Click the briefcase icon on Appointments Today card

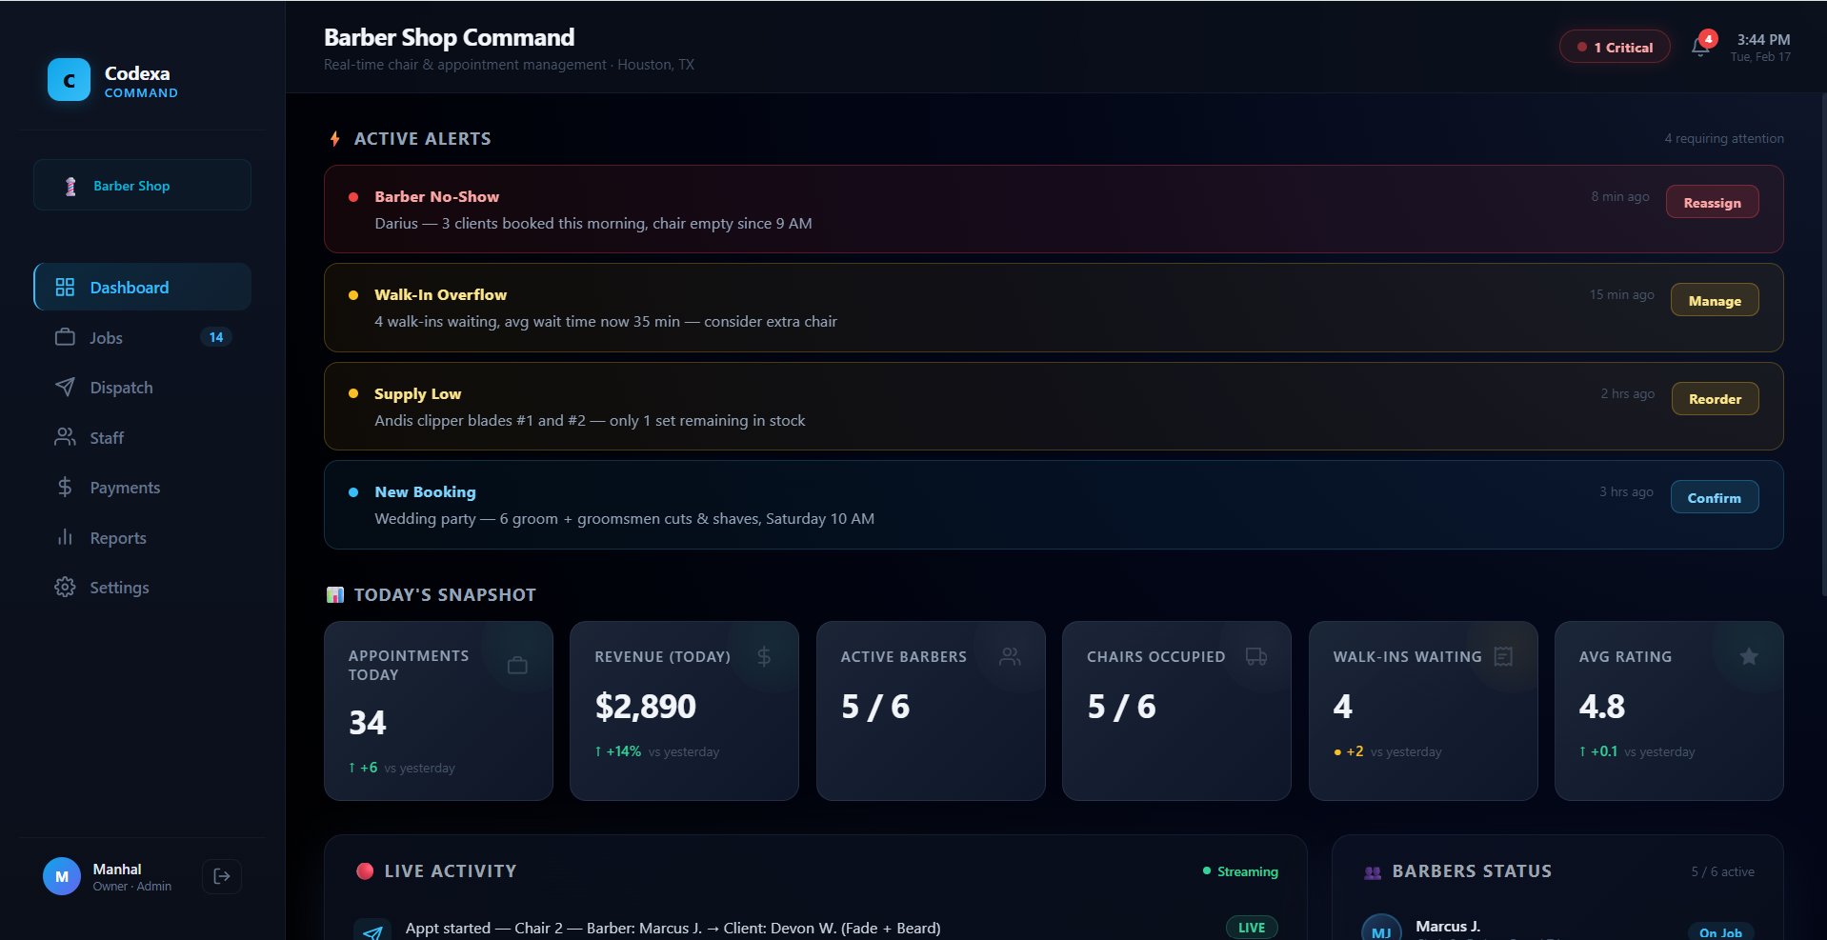[x=517, y=665]
